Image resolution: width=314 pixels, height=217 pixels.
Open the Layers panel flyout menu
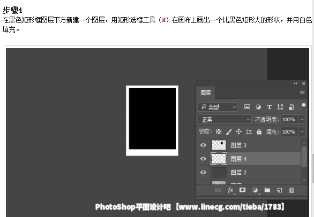pyautogui.click(x=302, y=92)
